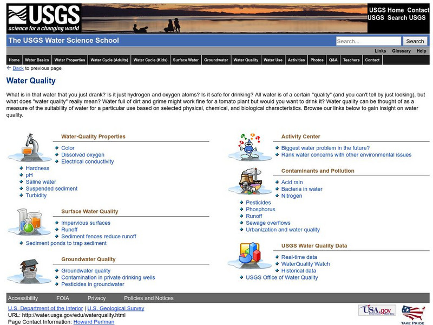Open the Nitrogen link
The height and width of the screenshot is (325, 433).
[292, 196]
